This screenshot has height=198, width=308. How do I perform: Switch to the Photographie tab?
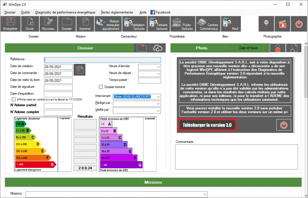tap(273, 36)
